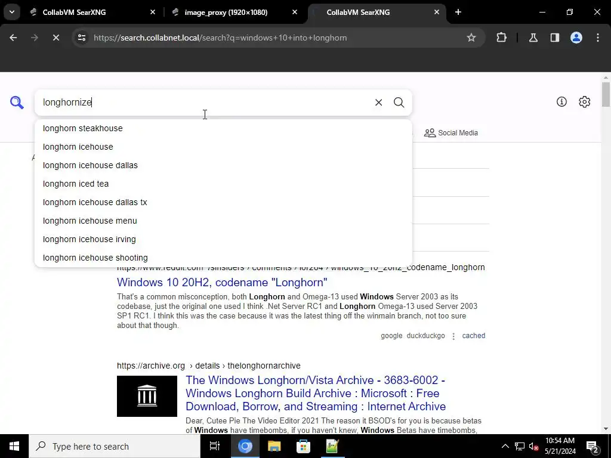This screenshot has width=611, height=458.
Task: Open the result options three-dot icon
Action: click(x=453, y=336)
